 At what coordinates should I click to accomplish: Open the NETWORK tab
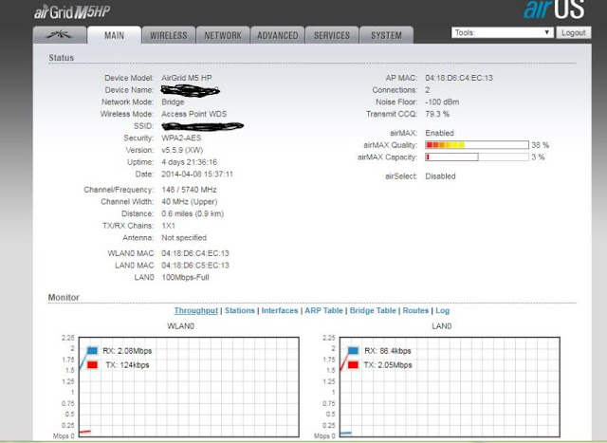click(x=223, y=35)
